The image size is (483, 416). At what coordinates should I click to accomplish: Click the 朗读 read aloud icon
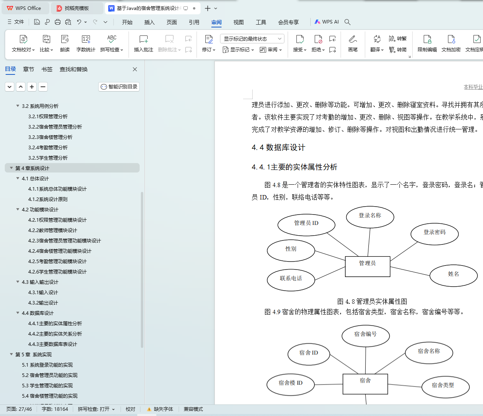tap(65, 39)
